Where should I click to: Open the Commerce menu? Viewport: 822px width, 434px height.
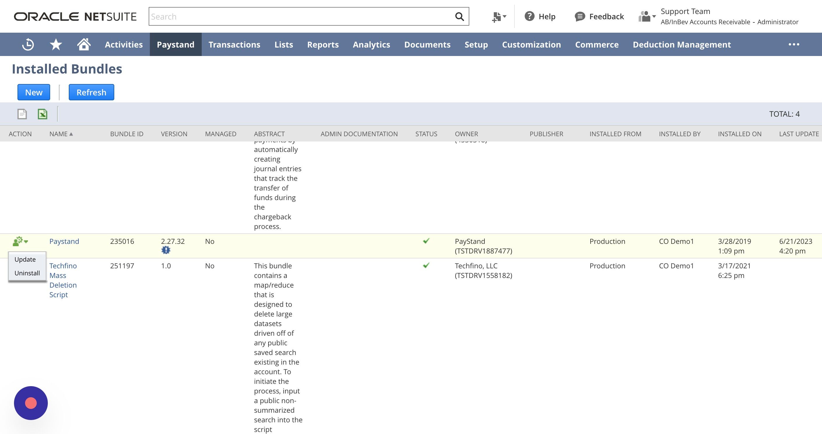[x=597, y=44]
